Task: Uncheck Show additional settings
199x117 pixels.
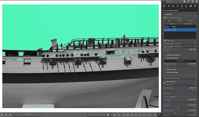Action: coord(165,18)
